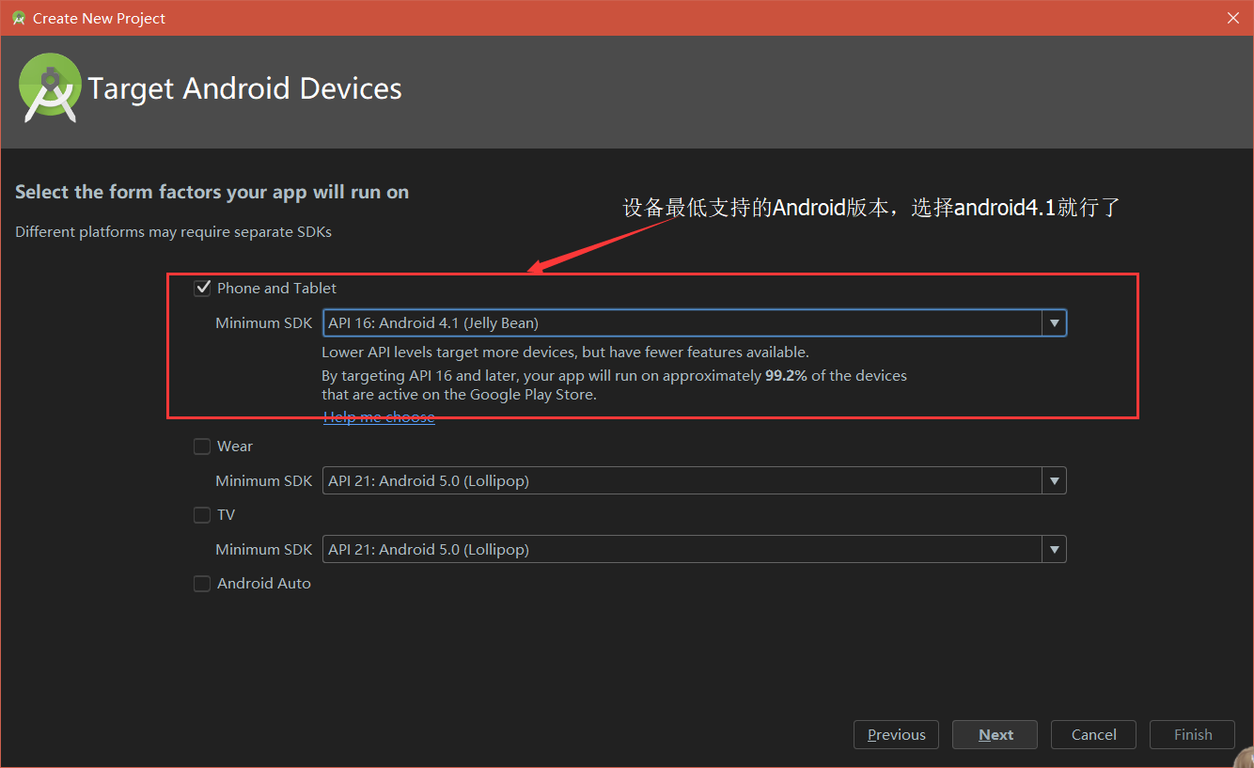Viewport: 1254px width, 768px height.
Task: Click the TV label text
Action: tap(226, 514)
